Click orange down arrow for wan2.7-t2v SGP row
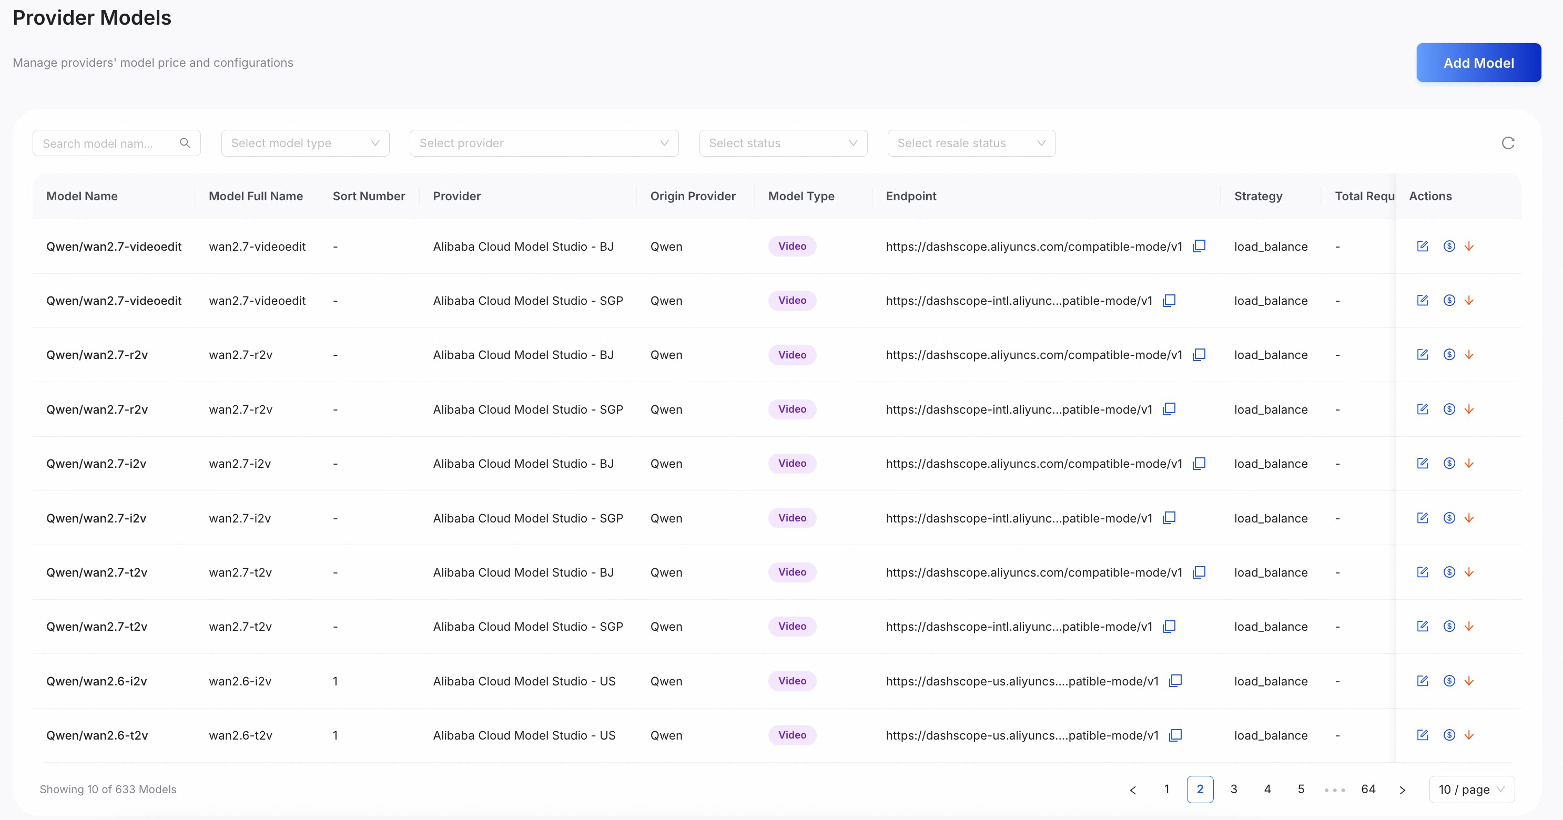 (1469, 627)
